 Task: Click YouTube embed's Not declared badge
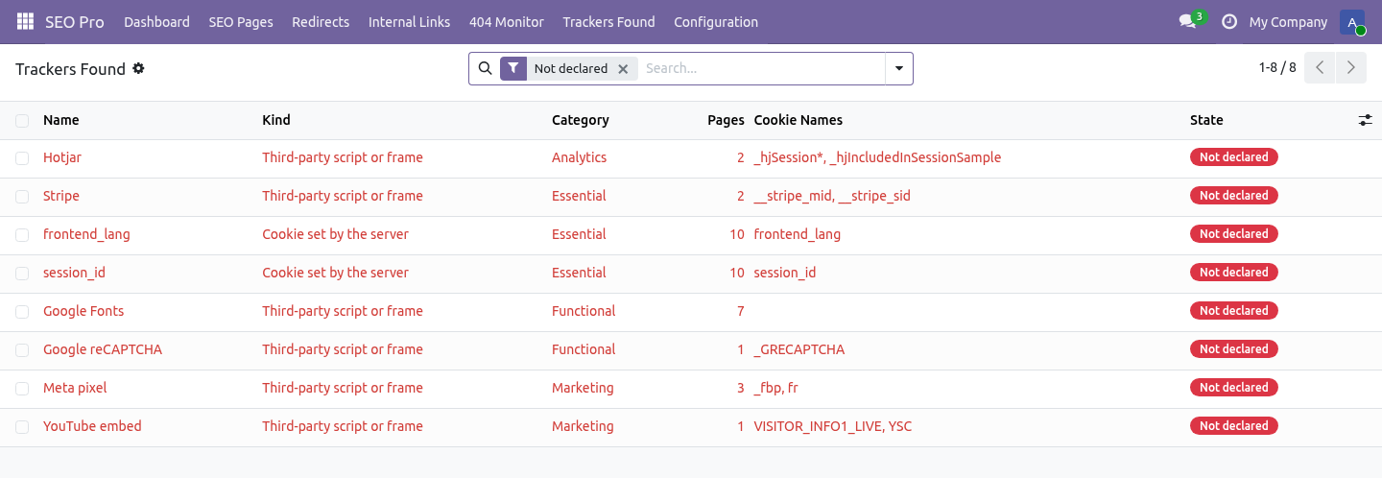pos(1234,426)
